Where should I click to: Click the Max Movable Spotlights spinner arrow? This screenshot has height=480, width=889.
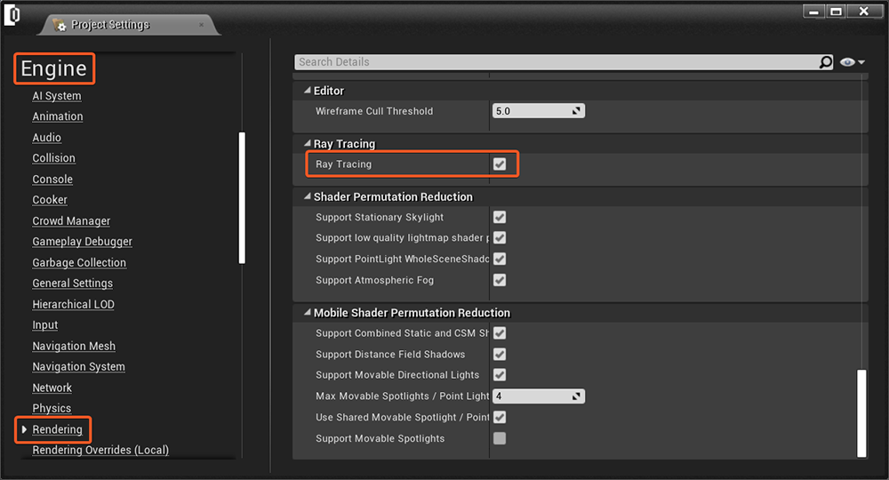[x=576, y=396]
